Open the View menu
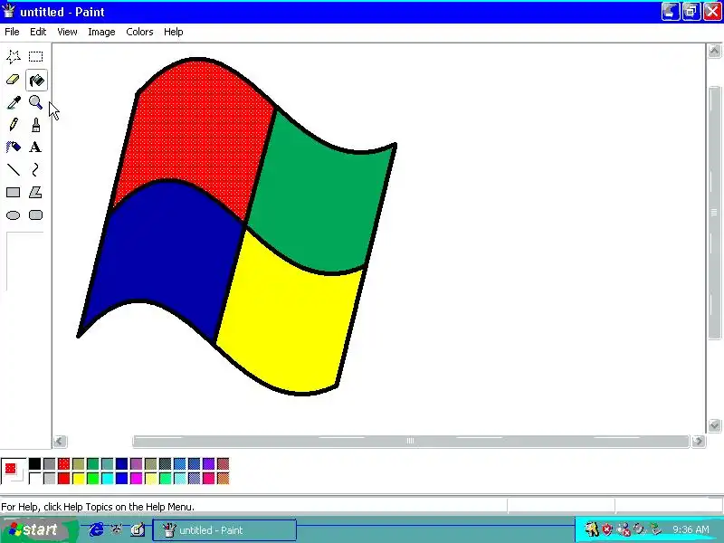The height and width of the screenshot is (543, 724). (x=67, y=32)
